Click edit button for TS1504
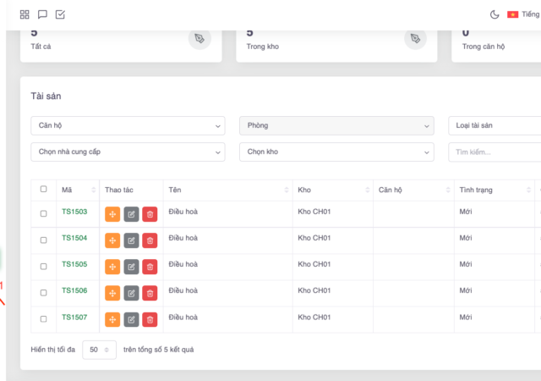The image size is (541, 381). (131, 240)
